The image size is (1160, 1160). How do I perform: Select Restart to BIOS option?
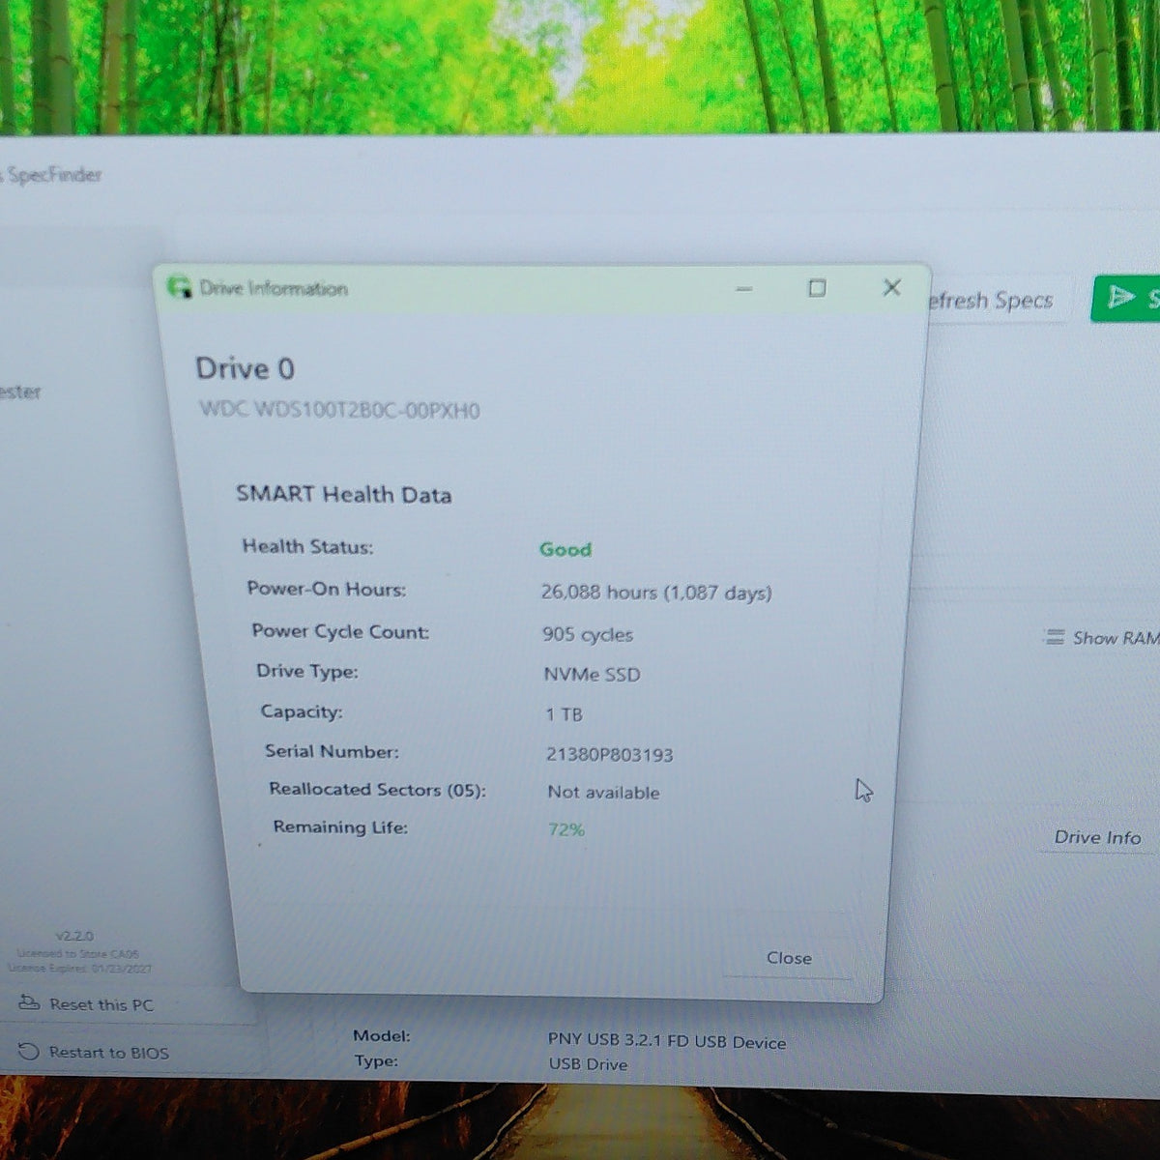[x=108, y=1053]
